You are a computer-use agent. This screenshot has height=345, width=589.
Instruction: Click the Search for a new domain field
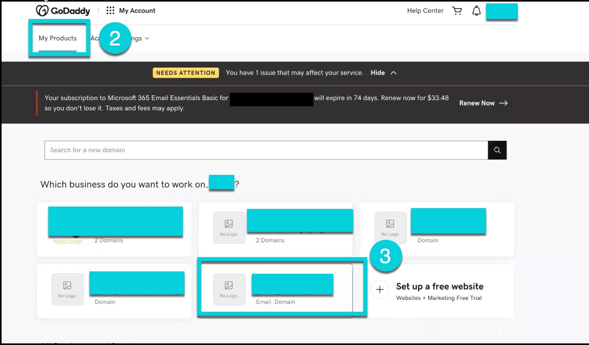(x=265, y=150)
